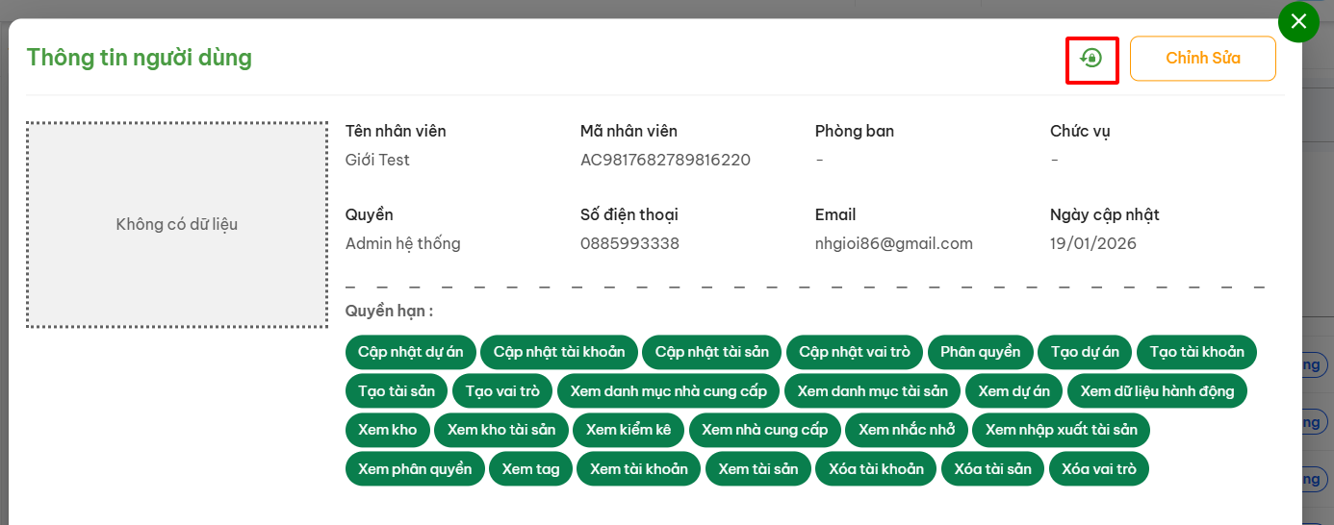Click the Xem nhắc nhở tag

click(906, 430)
